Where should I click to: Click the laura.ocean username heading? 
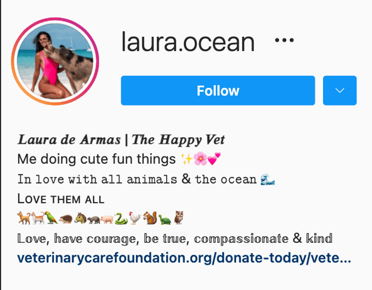pos(188,42)
